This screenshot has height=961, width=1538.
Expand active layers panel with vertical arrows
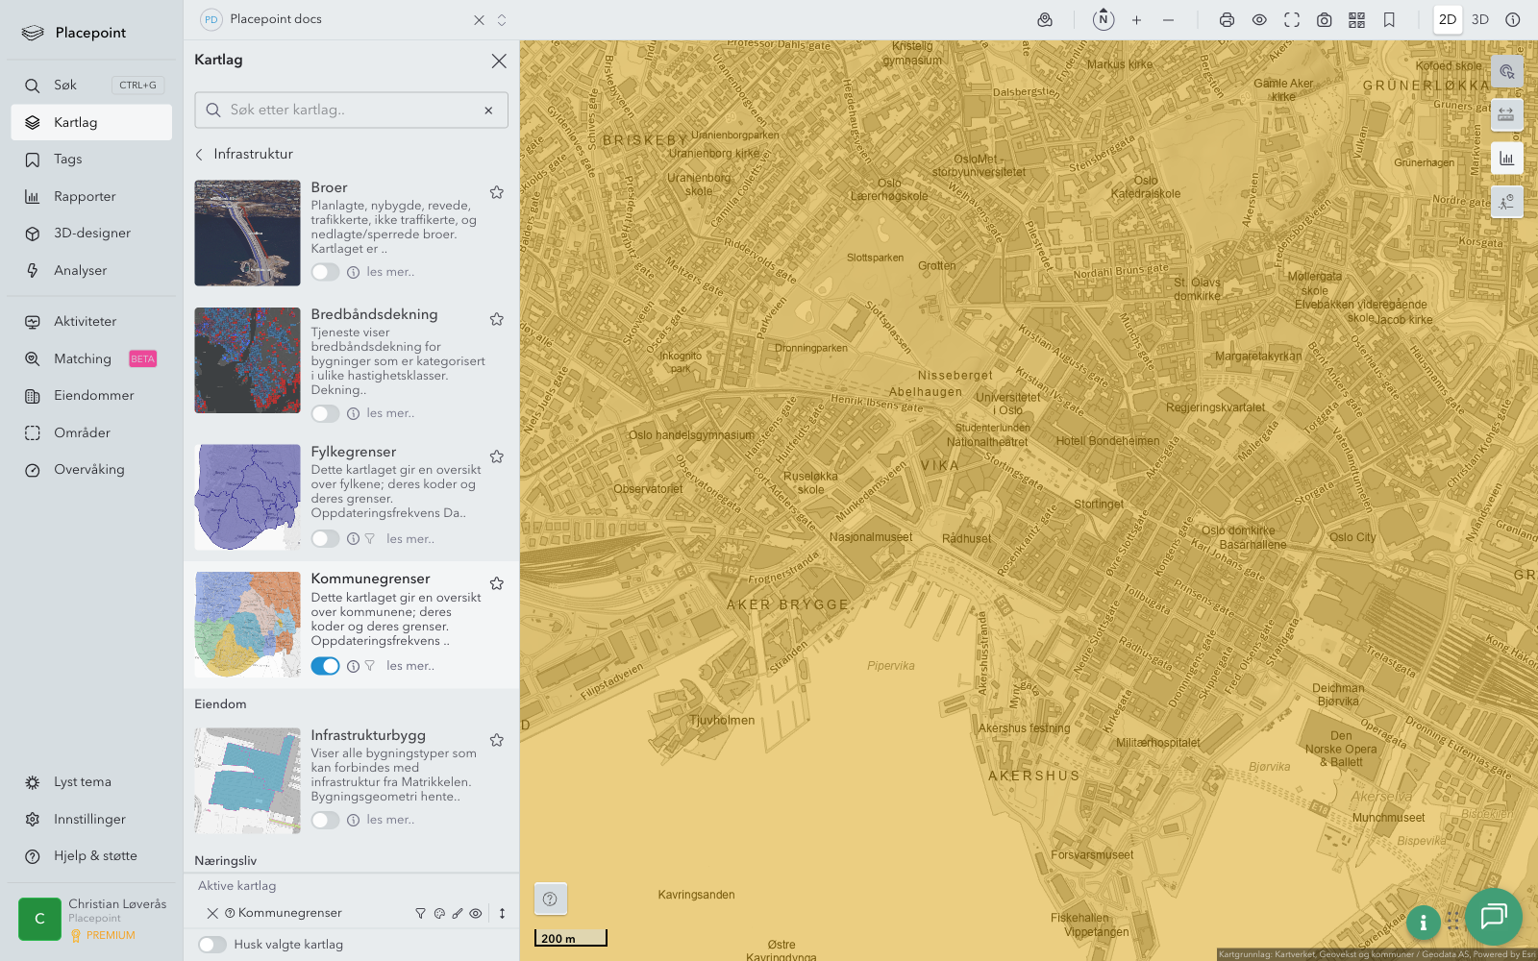point(502,914)
